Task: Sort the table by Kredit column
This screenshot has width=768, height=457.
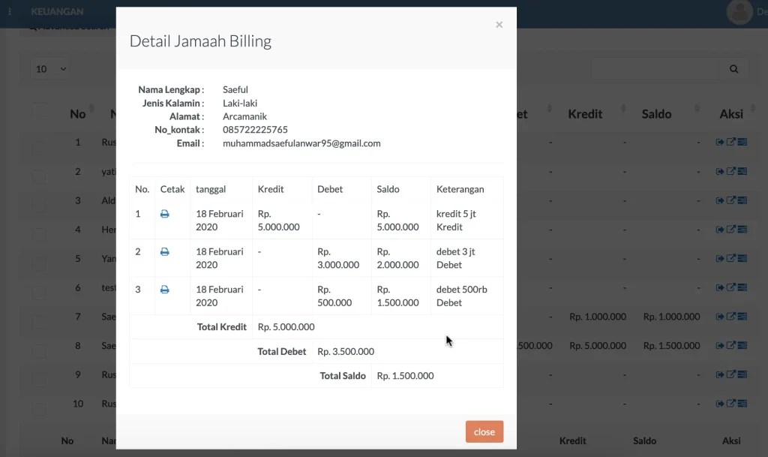Action: tap(585, 114)
